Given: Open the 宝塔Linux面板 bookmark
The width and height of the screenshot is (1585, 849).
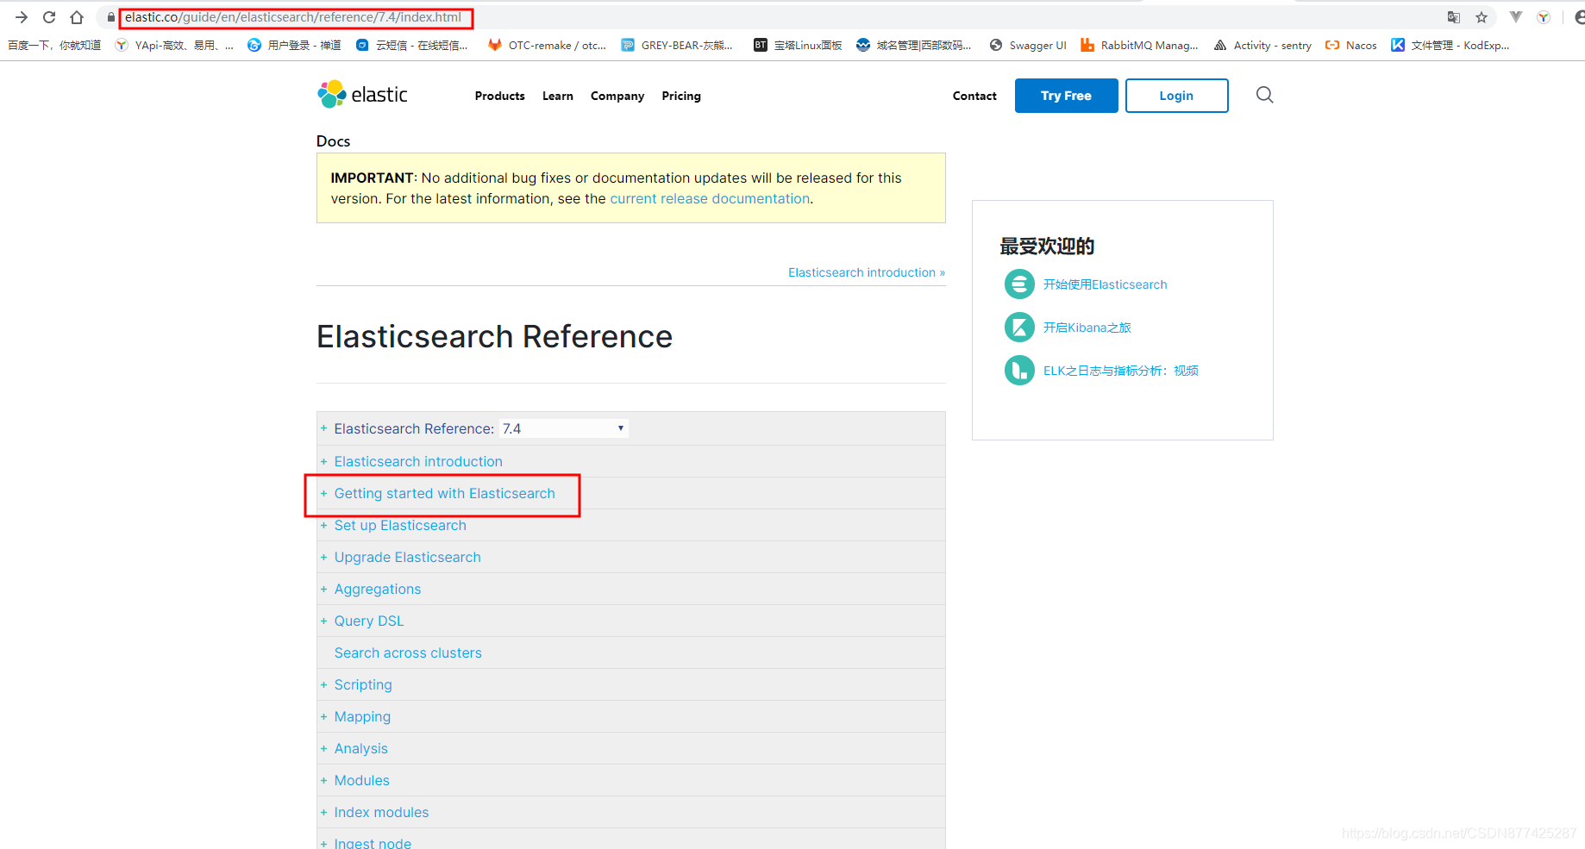Looking at the screenshot, I should coord(798,45).
